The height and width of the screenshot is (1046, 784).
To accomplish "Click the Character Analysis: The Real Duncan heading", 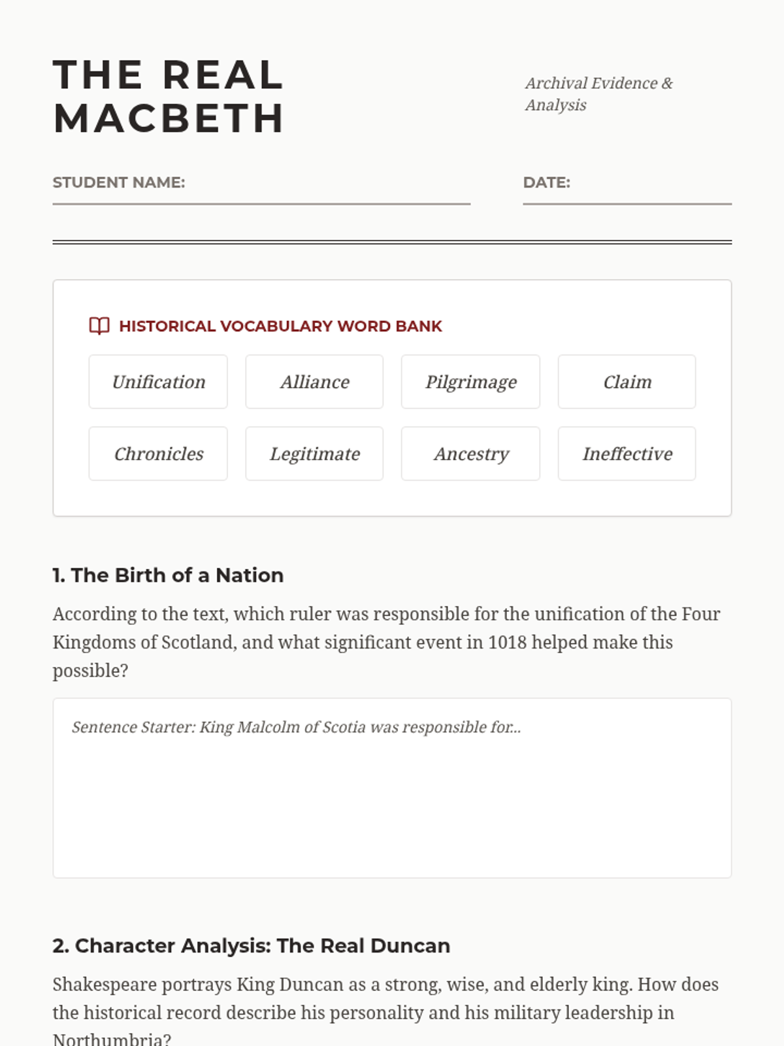I will pyautogui.click(x=252, y=946).
